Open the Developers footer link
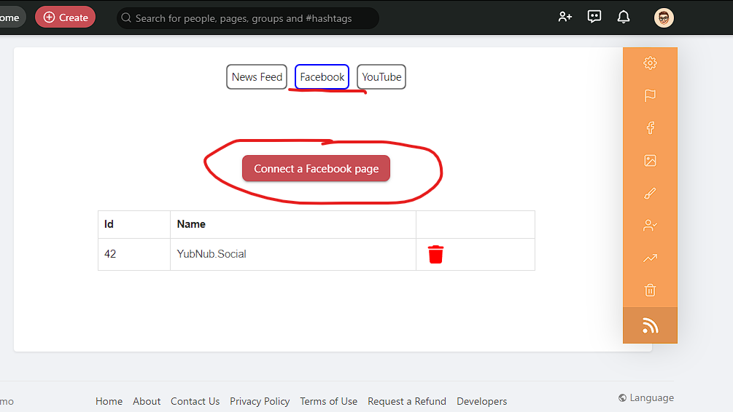The image size is (733, 412). tap(481, 401)
